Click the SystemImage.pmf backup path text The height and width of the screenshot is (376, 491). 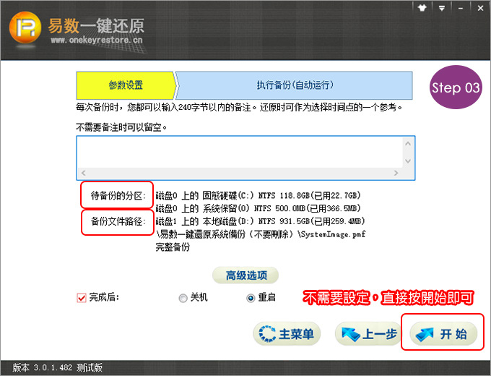point(261,234)
